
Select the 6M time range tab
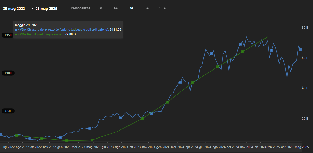click(100, 8)
